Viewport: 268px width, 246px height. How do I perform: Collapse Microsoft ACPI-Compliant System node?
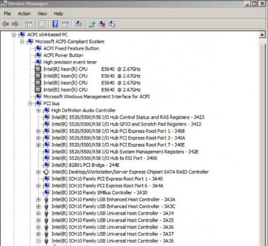click(x=22, y=42)
